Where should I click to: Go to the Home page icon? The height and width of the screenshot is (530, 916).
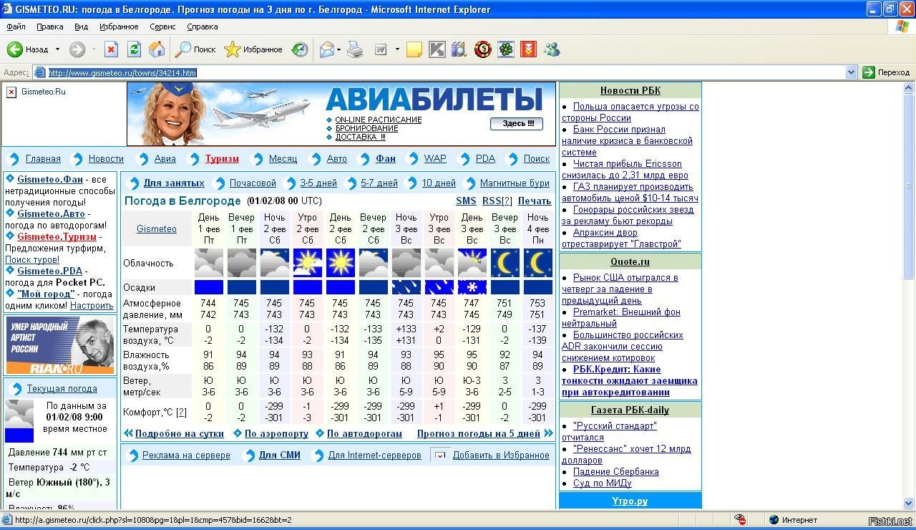pyautogui.click(x=157, y=49)
